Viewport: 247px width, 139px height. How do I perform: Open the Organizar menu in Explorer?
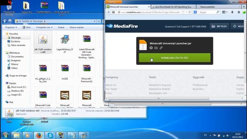11,27
